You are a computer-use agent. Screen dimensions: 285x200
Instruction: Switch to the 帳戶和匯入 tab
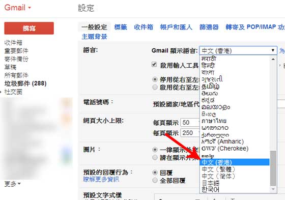[176, 27]
